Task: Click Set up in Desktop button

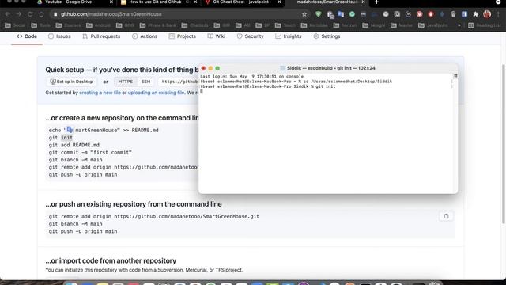Action: (x=71, y=82)
